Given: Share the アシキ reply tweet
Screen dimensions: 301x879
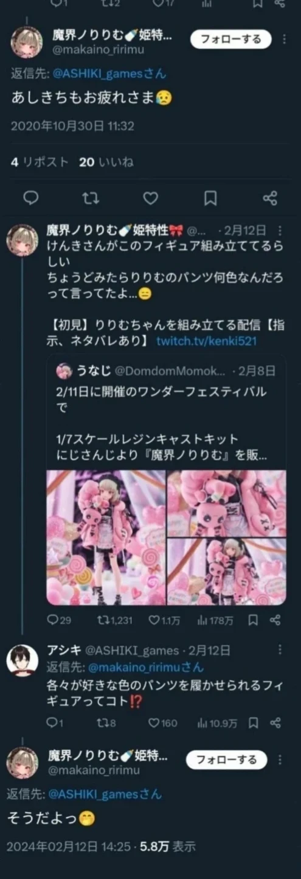Looking at the screenshot, I should (x=275, y=723).
